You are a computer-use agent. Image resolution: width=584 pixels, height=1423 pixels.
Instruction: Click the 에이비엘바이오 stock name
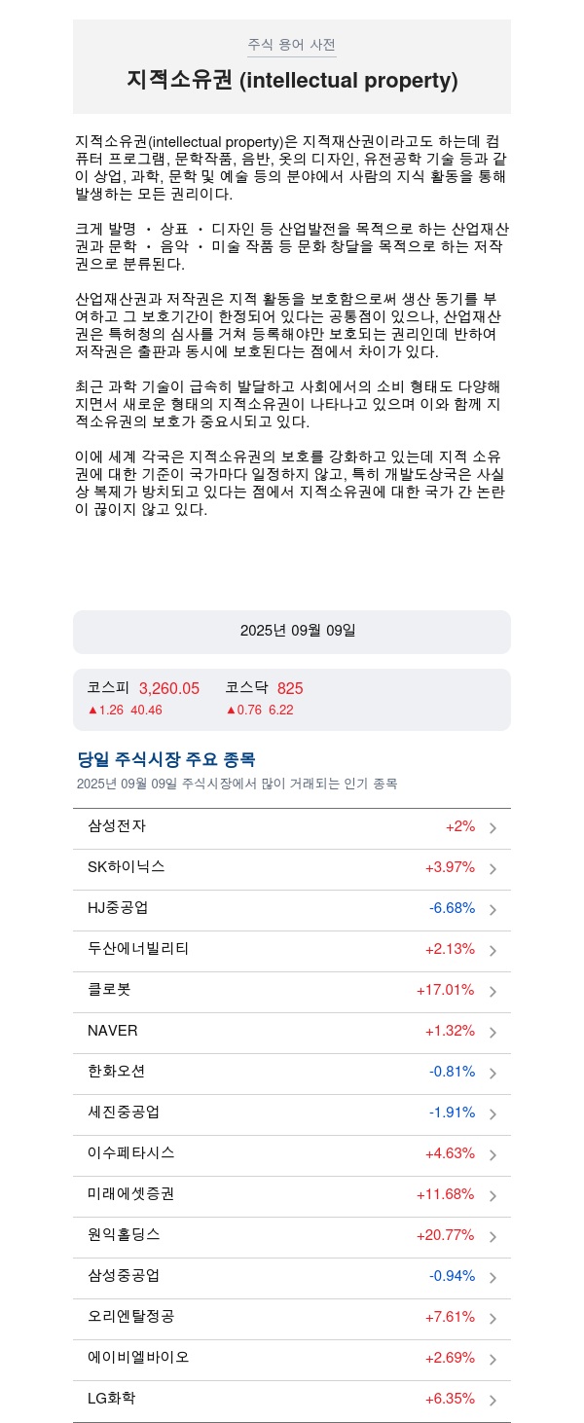138,1357
